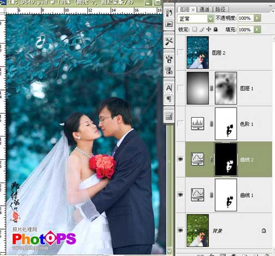Select the 图层 2 layer thumbnail
This screenshot has width=275, height=256.
point(198,53)
